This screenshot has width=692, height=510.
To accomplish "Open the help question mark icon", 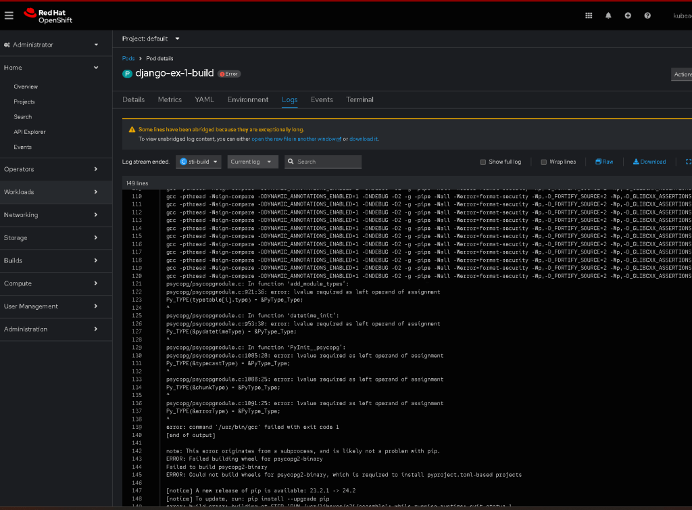I will pos(647,16).
